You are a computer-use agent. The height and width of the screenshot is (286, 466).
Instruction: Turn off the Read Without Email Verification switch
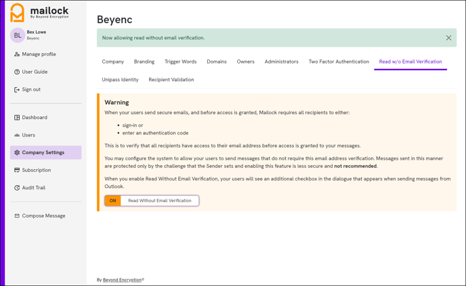click(113, 201)
